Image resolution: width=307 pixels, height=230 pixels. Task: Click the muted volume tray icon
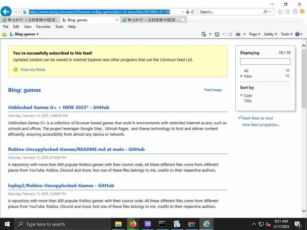click(x=268, y=224)
